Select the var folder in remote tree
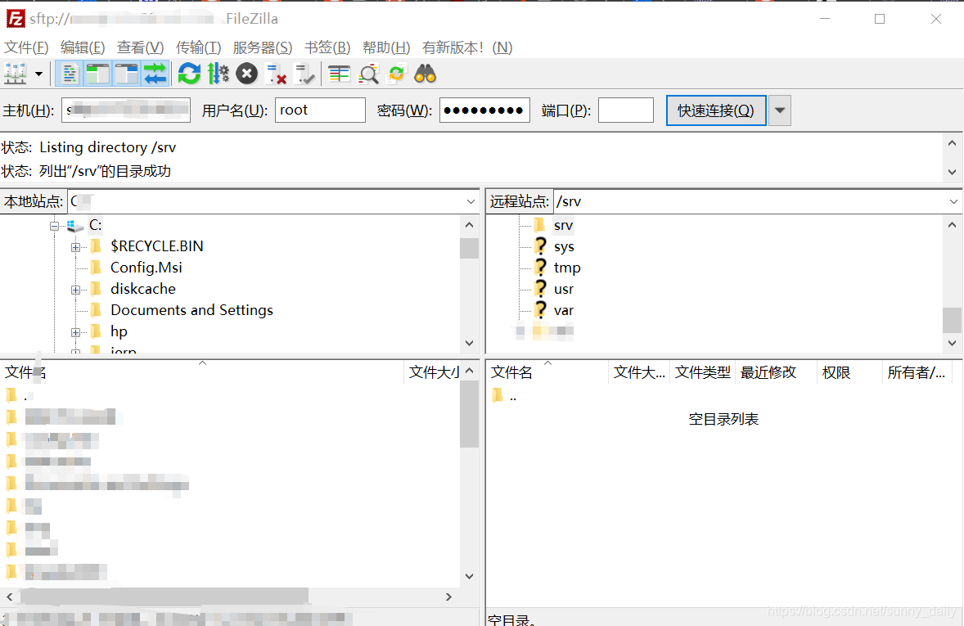Viewport: 964px width, 626px height. [564, 310]
